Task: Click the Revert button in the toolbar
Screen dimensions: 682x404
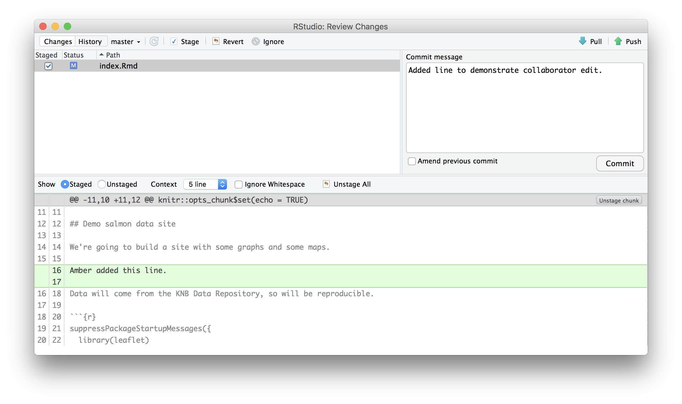Action: (228, 41)
